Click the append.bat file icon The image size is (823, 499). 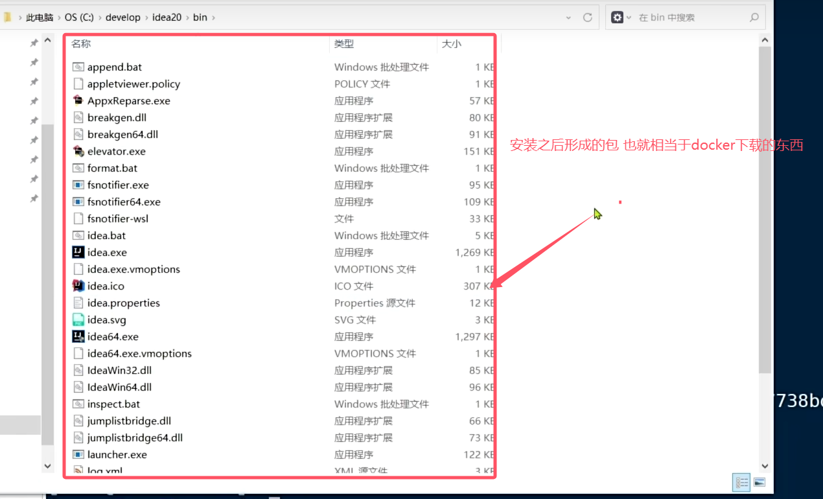pos(78,67)
